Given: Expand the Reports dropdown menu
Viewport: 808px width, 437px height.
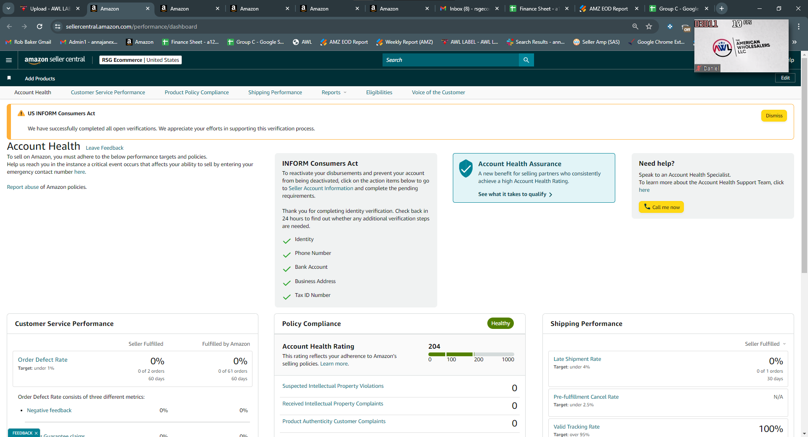Looking at the screenshot, I should pos(334,93).
